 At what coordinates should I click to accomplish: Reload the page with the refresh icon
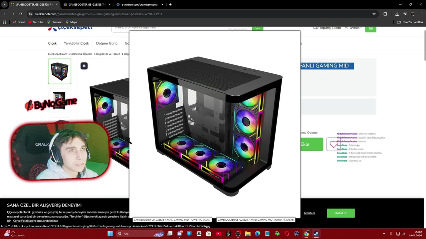21,14
